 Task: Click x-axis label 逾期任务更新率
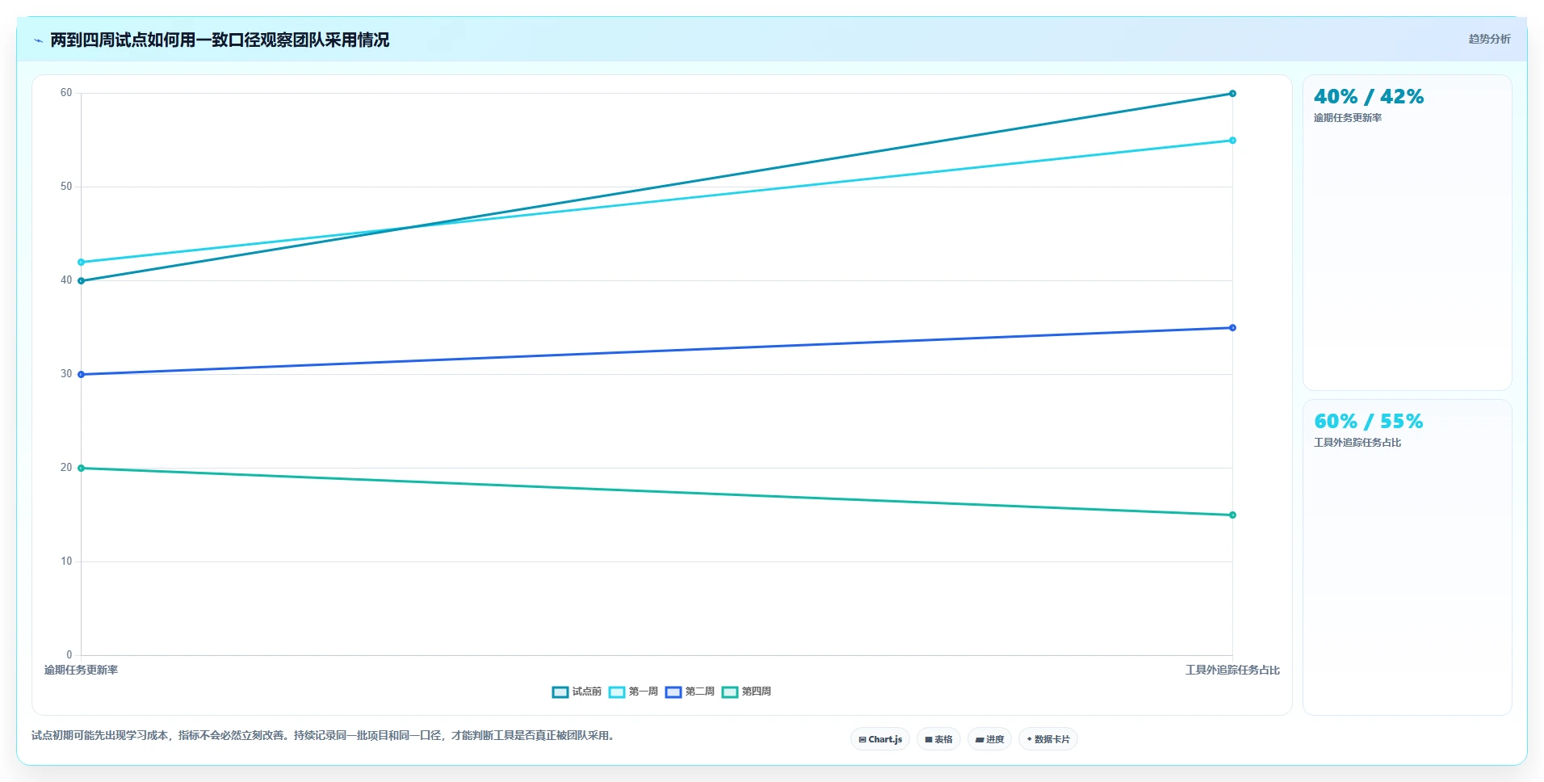(81, 670)
